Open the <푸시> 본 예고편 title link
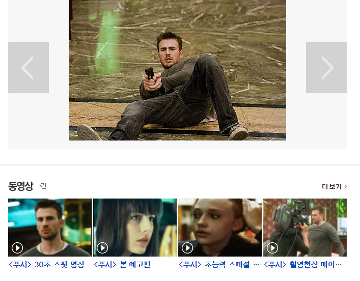The height and width of the screenshot is (281, 360). (122, 264)
